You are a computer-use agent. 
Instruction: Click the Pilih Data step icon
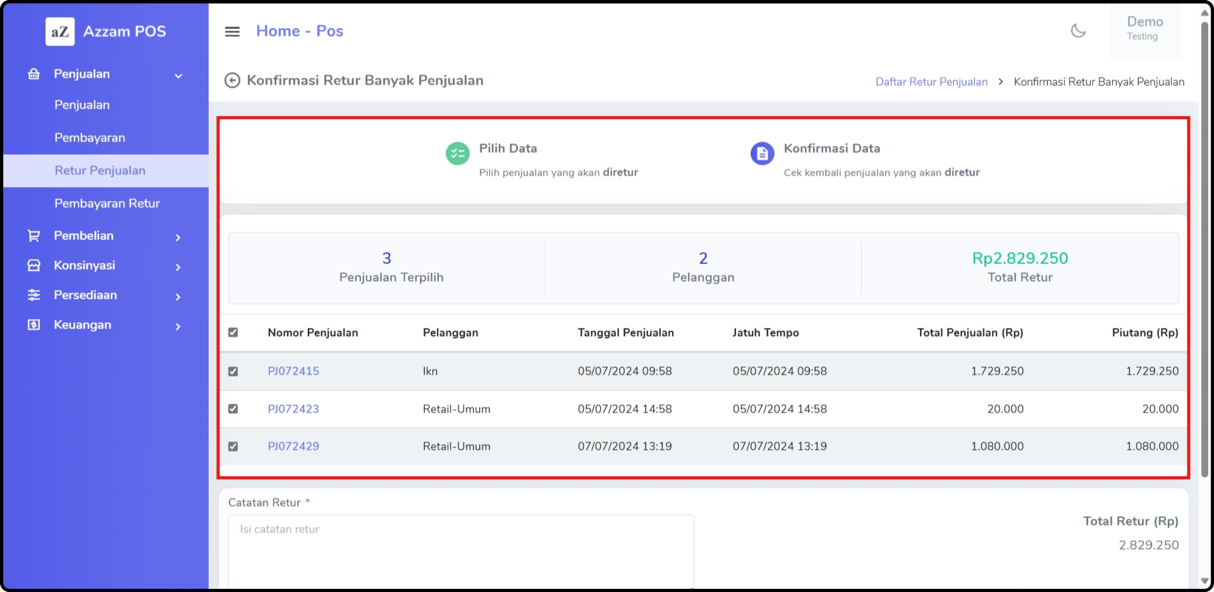pos(457,154)
